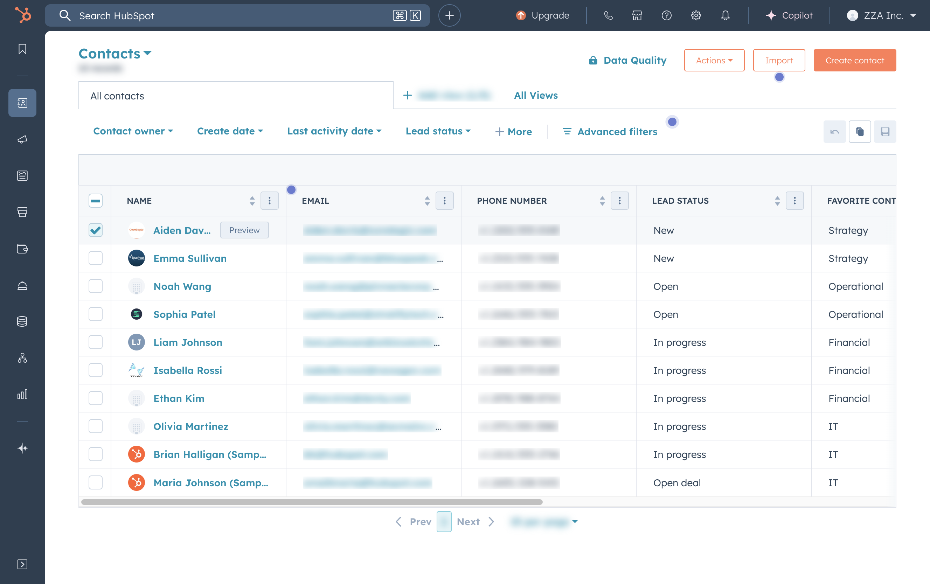The width and height of the screenshot is (930, 584).
Task: Open the Contact owner filter
Action: point(133,131)
